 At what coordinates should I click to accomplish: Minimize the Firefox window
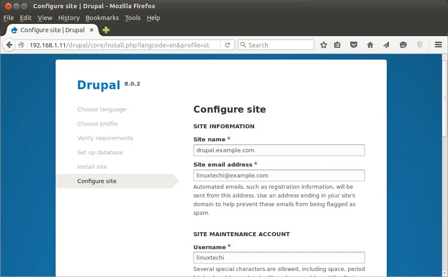16,6
